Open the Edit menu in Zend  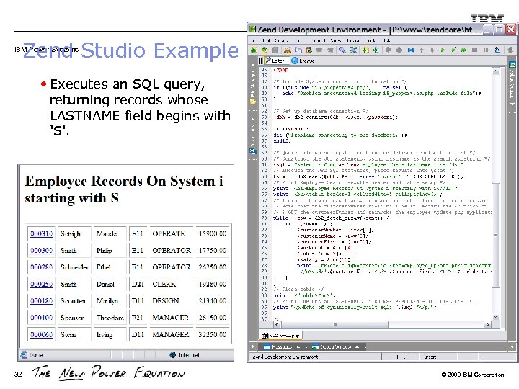pyautogui.click(x=267, y=40)
